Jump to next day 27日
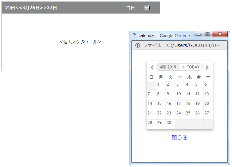The image size is (232, 167). pyautogui.click(x=52, y=8)
